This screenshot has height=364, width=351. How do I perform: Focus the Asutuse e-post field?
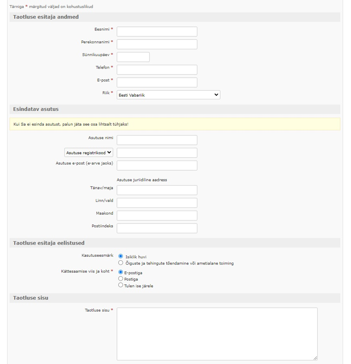point(157,165)
